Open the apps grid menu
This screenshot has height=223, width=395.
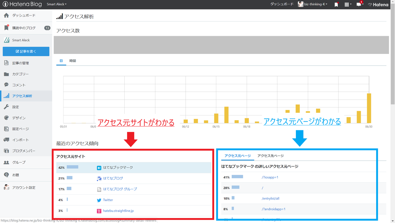tap(348, 5)
